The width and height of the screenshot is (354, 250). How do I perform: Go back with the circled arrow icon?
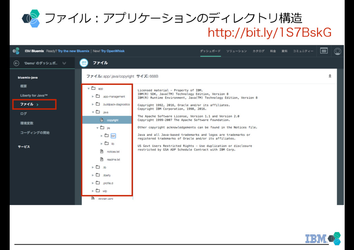click(16, 63)
